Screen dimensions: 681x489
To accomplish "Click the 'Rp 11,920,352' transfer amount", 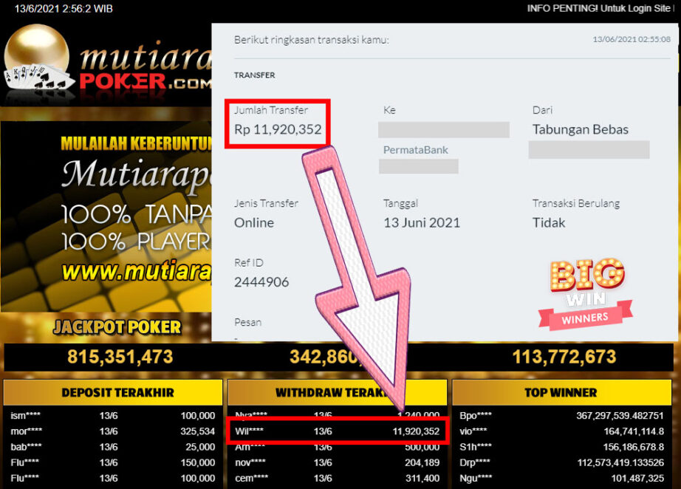I will coord(278,129).
